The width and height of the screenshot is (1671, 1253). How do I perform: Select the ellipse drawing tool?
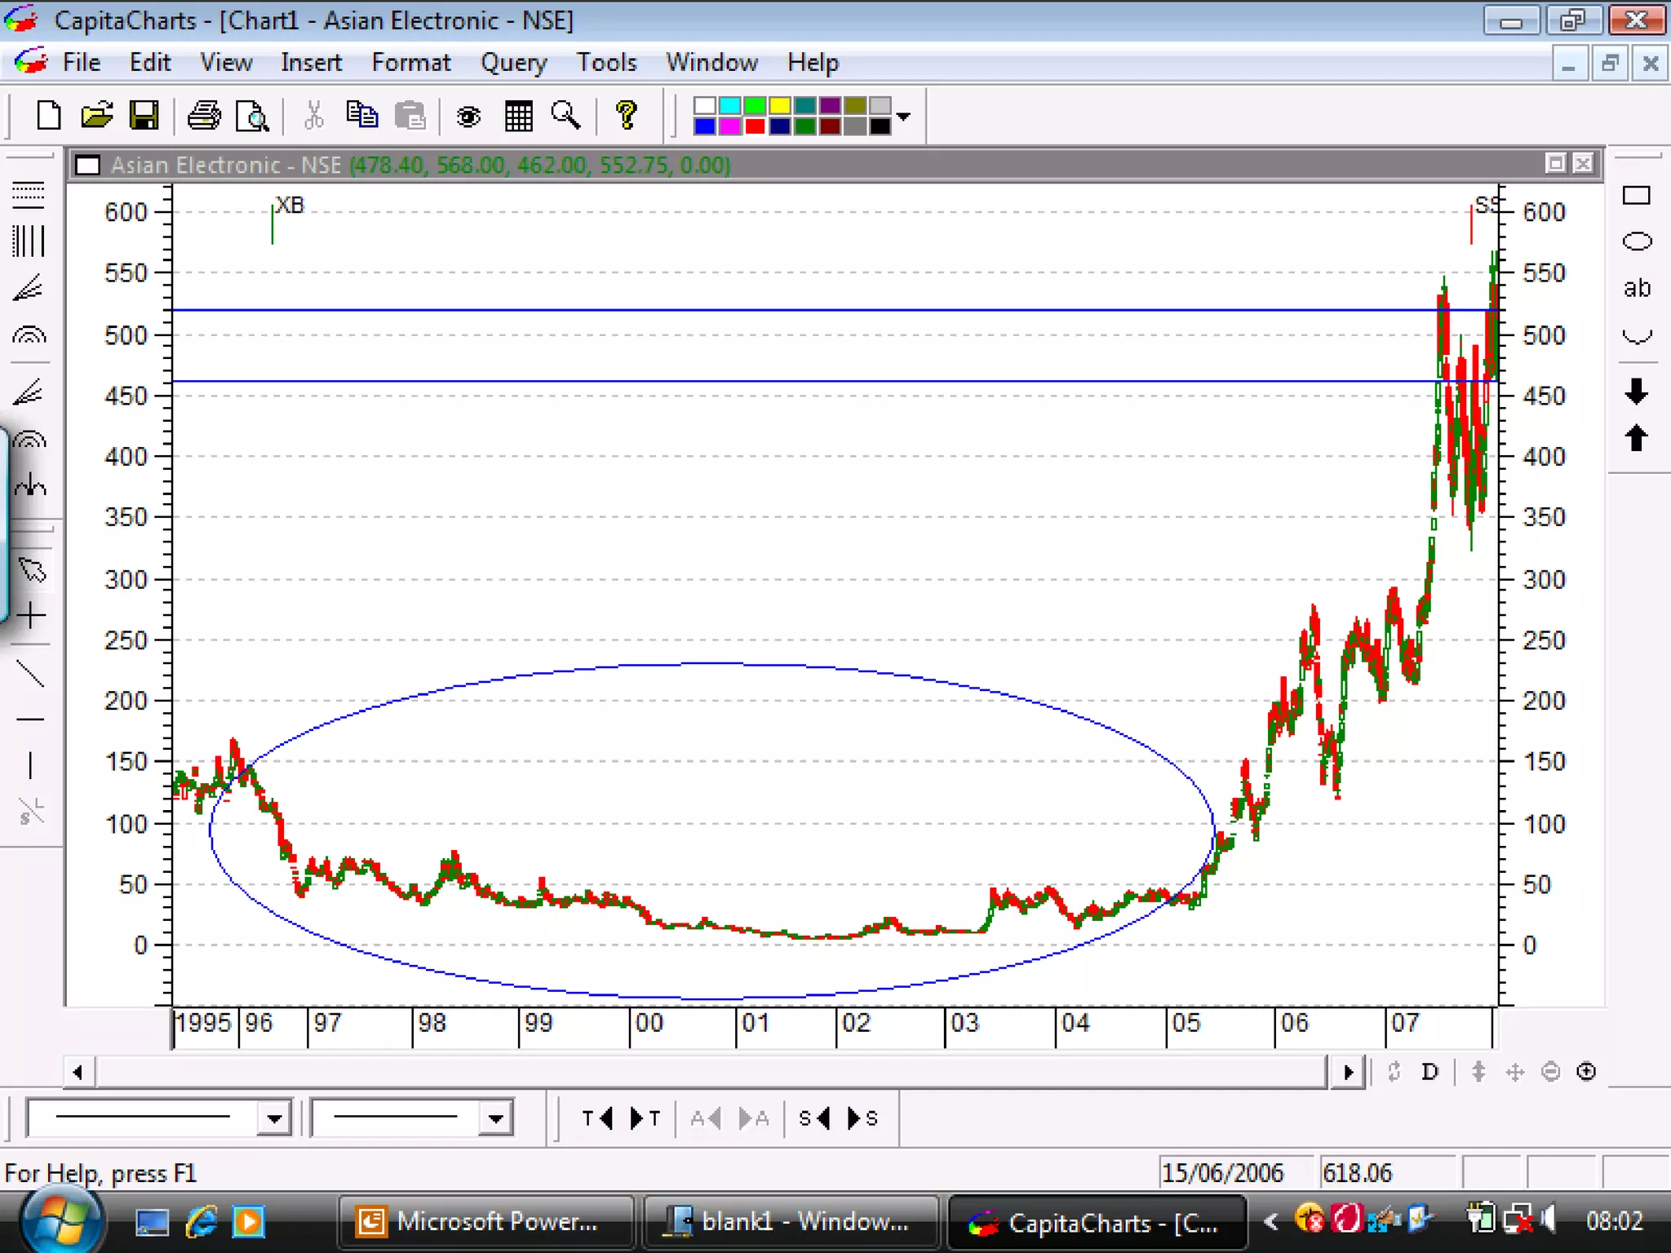(x=1636, y=241)
